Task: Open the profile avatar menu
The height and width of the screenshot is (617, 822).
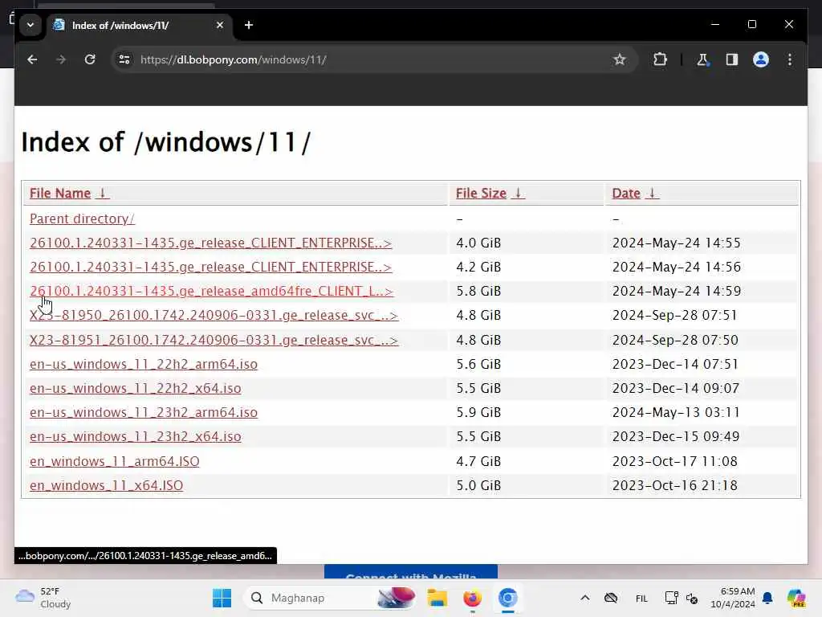Action: coord(761,59)
